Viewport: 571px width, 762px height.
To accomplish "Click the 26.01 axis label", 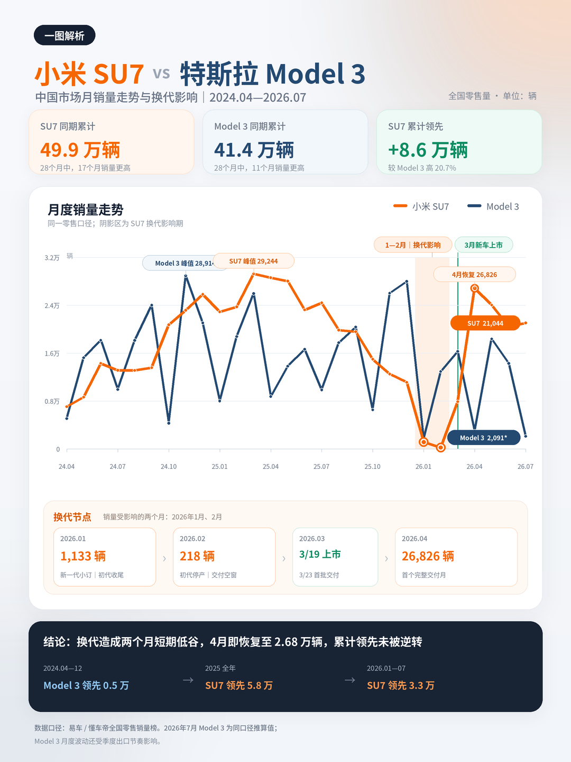I will pyautogui.click(x=423, y=467).
